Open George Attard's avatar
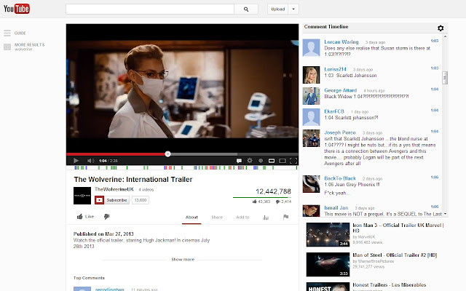Viewport: 466px width, 291px height. 311,96
